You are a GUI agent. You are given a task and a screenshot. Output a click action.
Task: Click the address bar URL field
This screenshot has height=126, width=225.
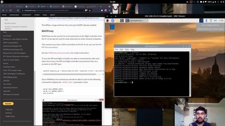pyautogui.click(x=53, y=10)
